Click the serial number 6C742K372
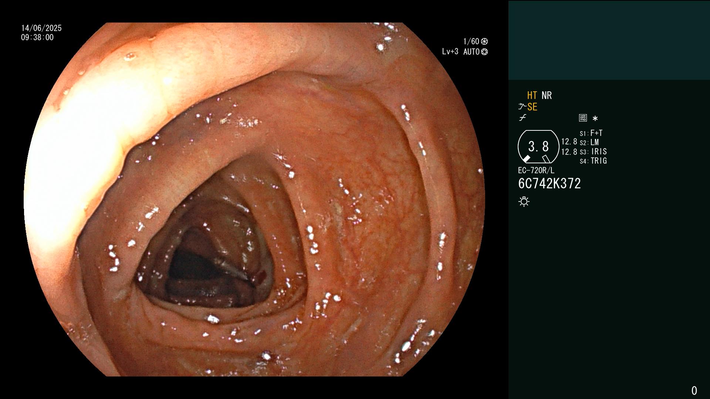The image size is (710, 399). [550, 184]
